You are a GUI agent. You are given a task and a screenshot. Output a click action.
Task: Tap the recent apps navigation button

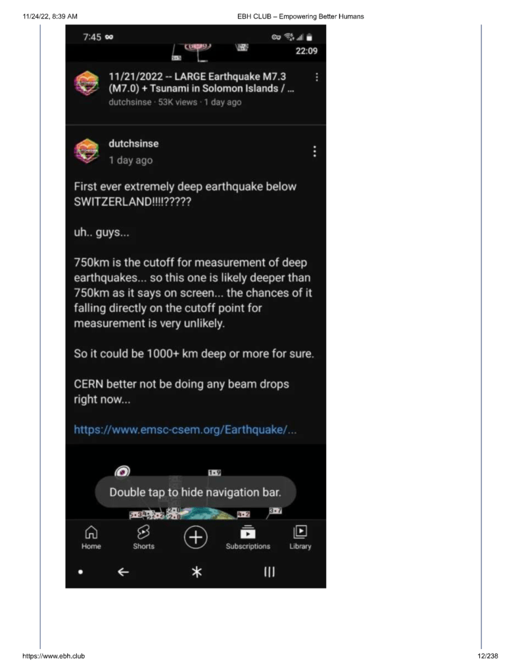pos(269,572)
